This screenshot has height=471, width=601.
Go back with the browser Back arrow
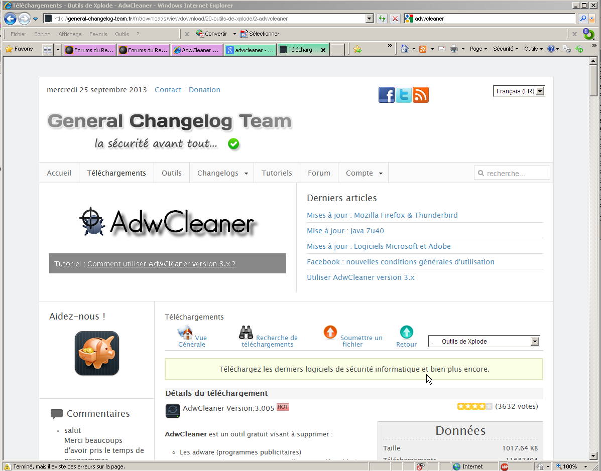11,19
